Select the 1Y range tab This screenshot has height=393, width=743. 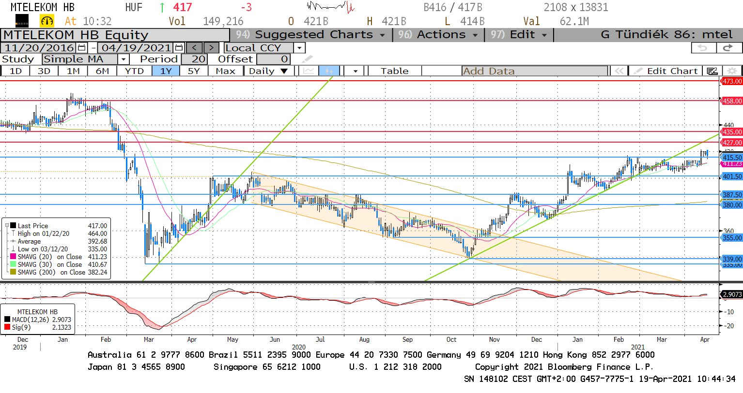pos(166,71)
